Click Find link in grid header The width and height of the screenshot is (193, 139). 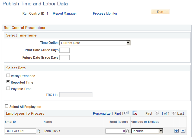[x=118, y=114]
